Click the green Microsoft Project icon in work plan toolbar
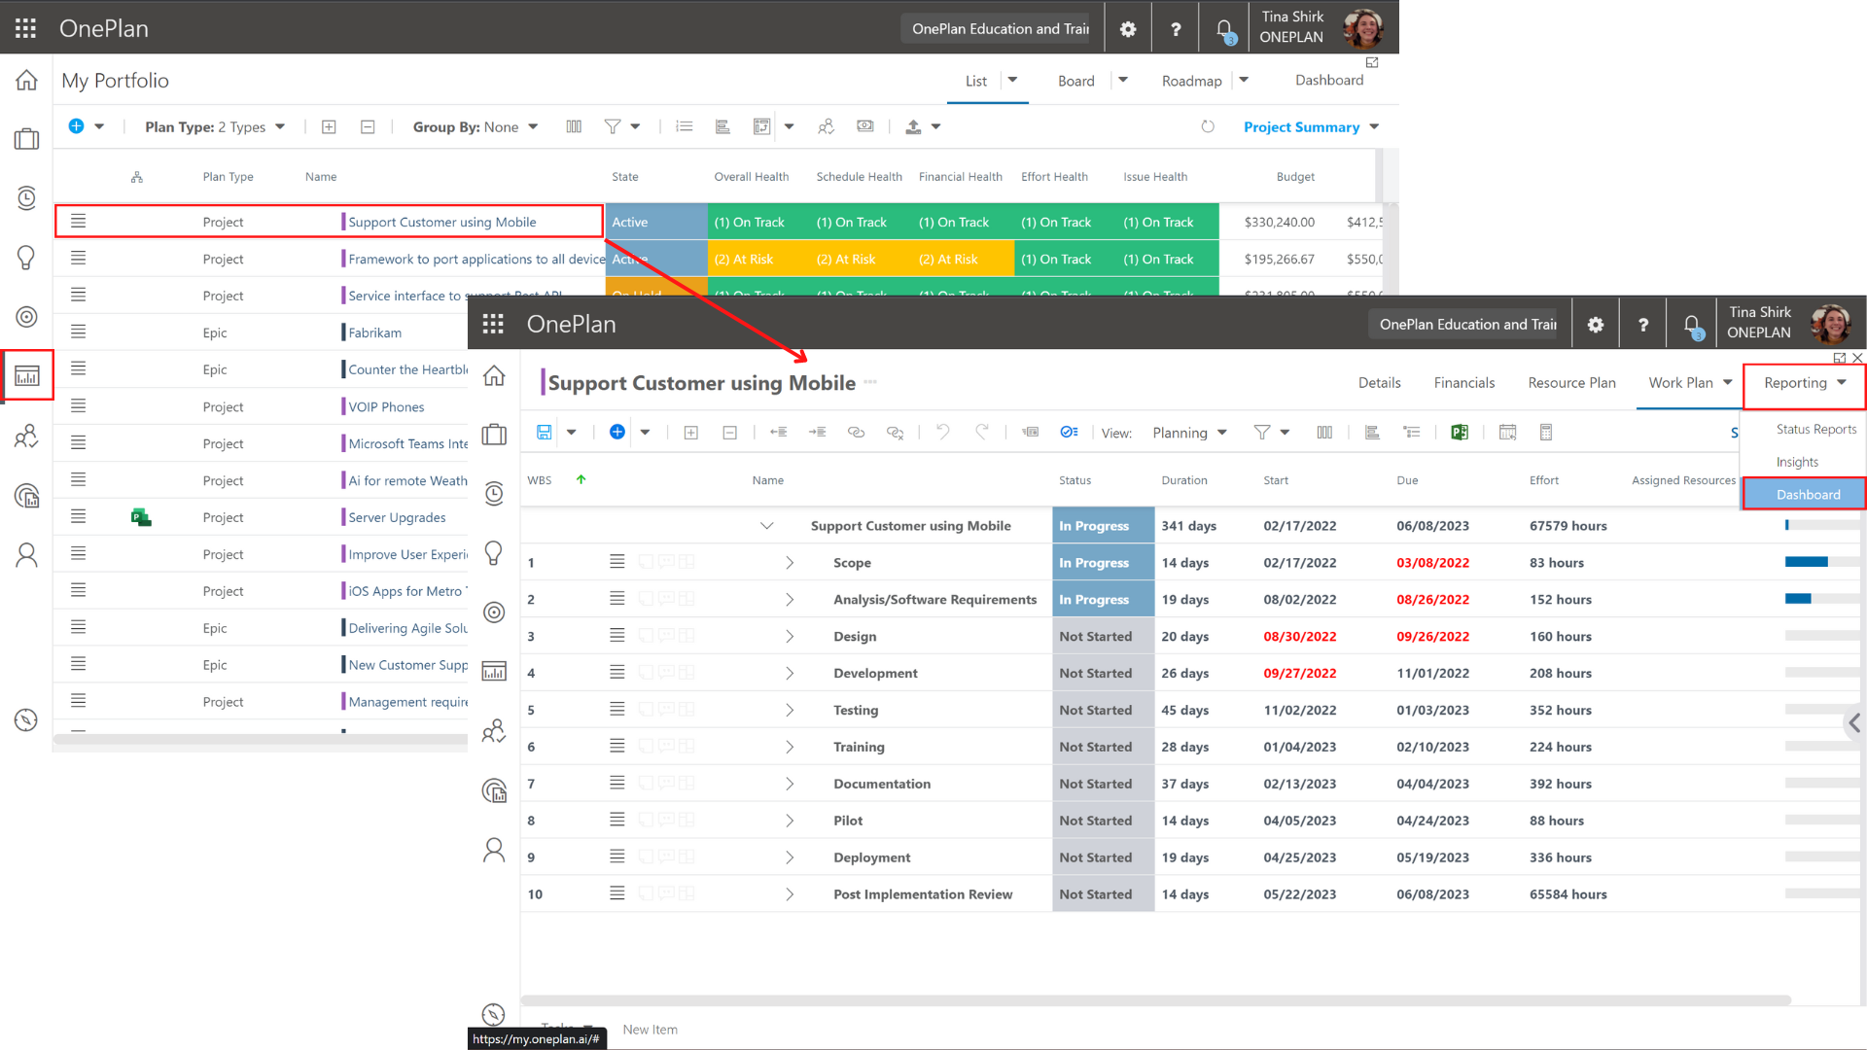 pos(1460,433)
